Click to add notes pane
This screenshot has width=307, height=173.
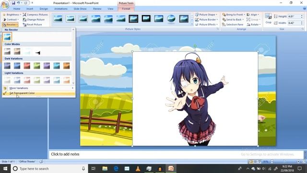(176, 154)
